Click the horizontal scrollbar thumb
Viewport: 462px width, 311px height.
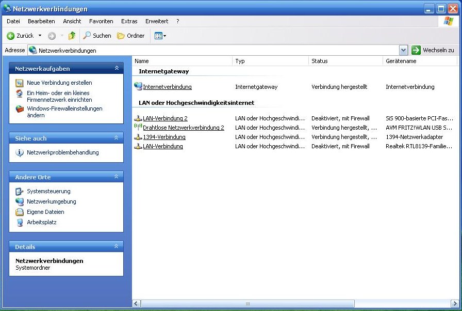click(x=247, y=304)
